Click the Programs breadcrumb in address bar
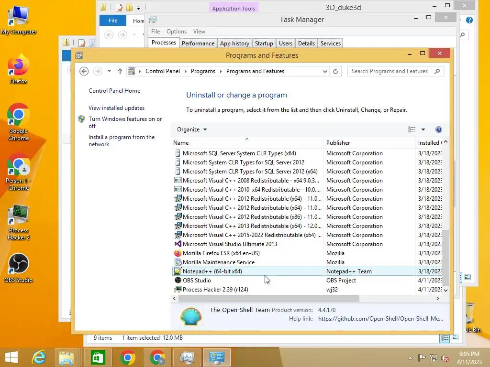This screenshot has width=490, height=367. pos(203,71)
